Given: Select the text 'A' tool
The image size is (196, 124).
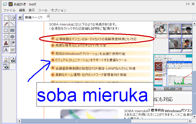Looking at the screenshot, I should (x=6, y=50).
